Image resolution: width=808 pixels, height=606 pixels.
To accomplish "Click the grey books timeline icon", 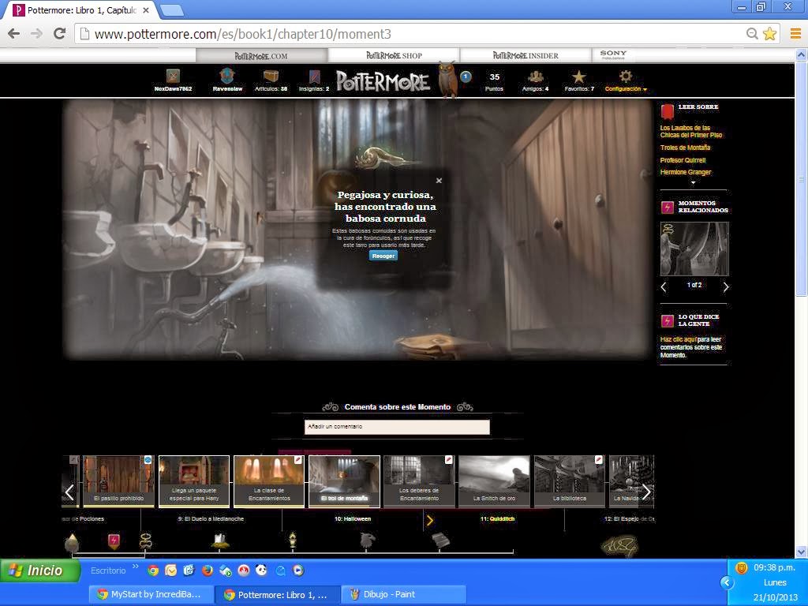I will (440, 541).
